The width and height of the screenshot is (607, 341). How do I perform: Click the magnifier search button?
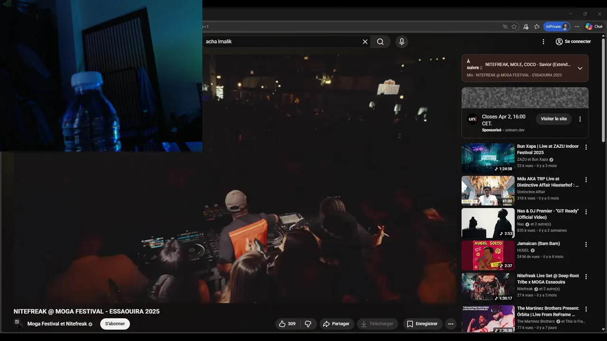[380, 42]
